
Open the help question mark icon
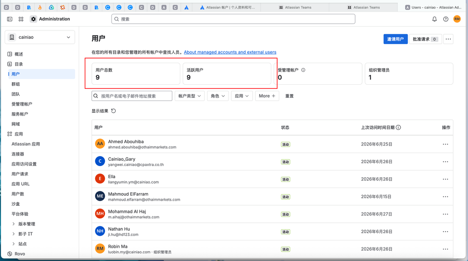tap(446, 19)
